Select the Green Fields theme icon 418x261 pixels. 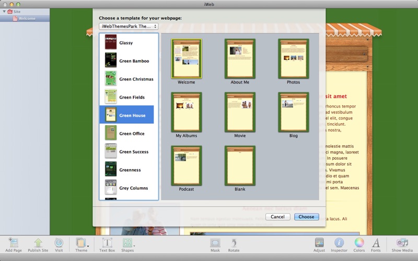111,97
